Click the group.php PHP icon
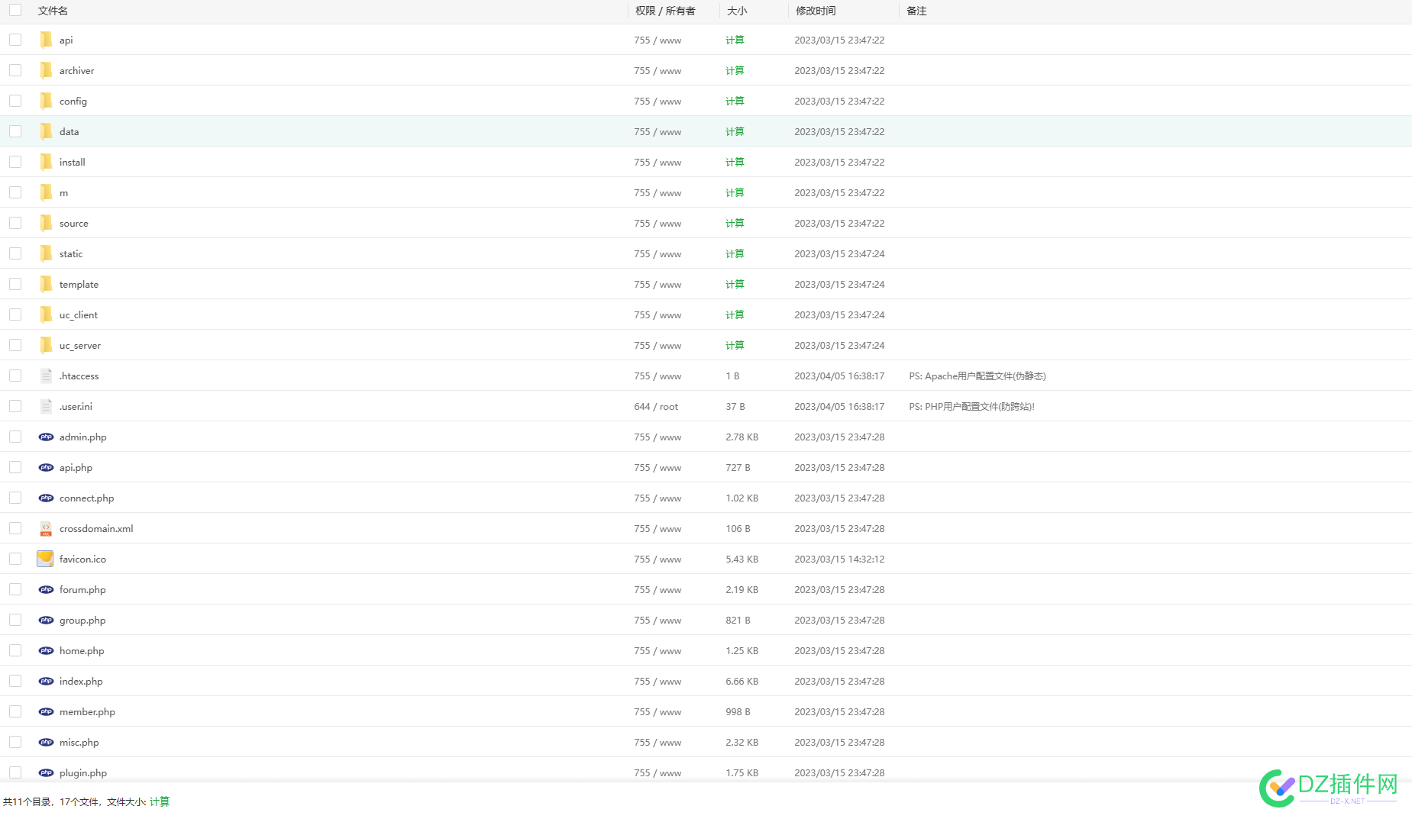This screenshot has height=819, width=1412. [46, 620]
